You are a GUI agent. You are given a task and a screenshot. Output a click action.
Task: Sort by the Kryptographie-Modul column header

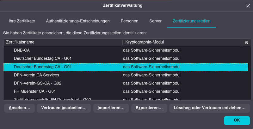pos(182,42)
